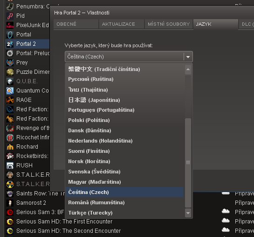
Task: Select Thajština language option
Action: coord(124,90)
